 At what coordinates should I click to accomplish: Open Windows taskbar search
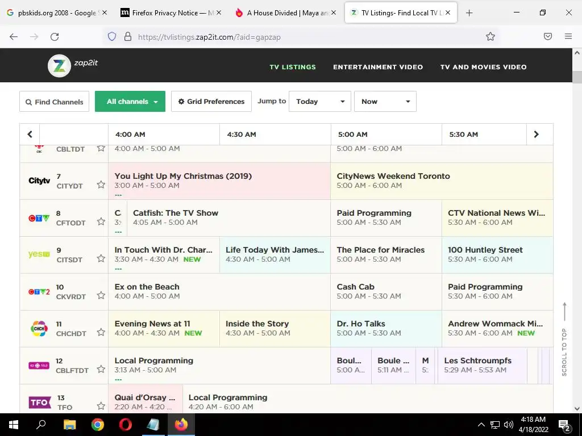click(x=41, y=425)
